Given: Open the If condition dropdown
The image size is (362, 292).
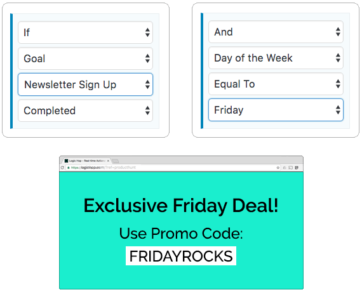Looking at the screenshot, I should 86,32.
